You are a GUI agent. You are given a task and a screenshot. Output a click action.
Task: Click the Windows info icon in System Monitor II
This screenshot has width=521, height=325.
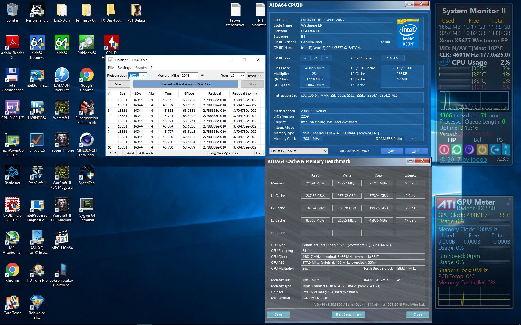tap(506, 149)
